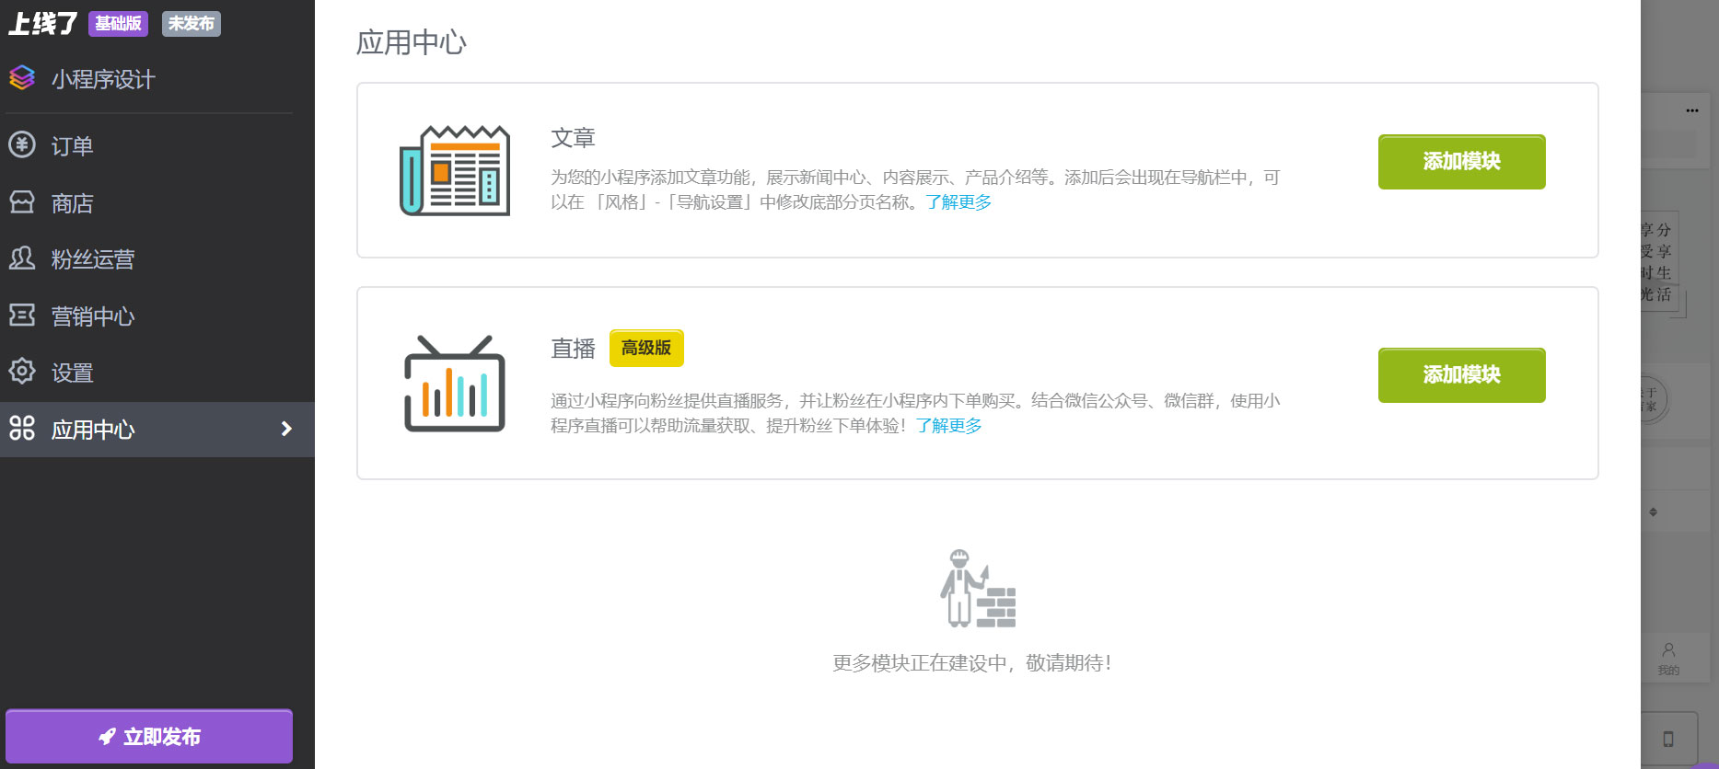Select the 应用中心 menu item

[157, 430]
